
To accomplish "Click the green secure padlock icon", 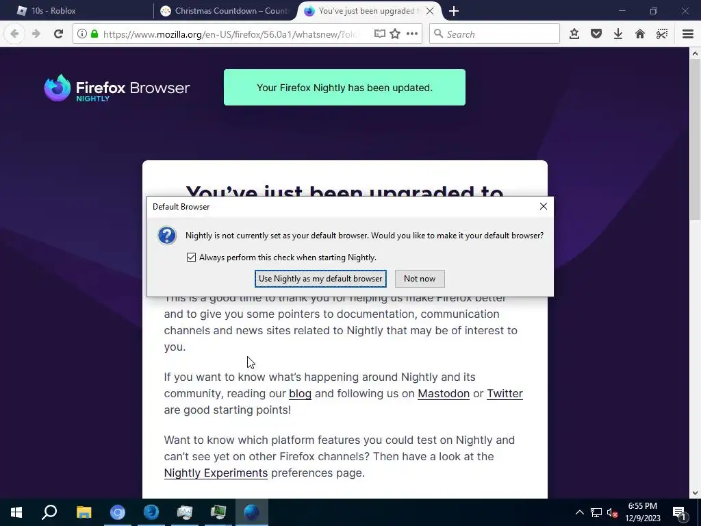I will click(94, 34).
